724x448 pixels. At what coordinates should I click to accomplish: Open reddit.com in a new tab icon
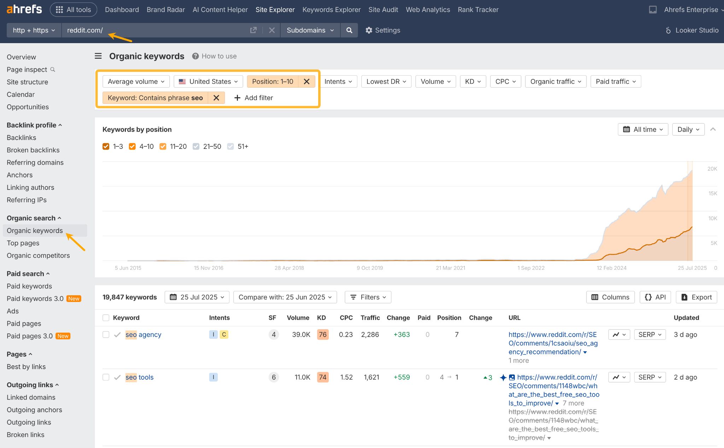253,30
